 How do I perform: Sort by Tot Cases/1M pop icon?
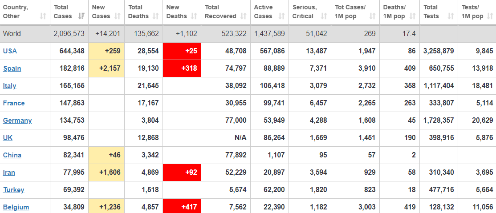[x=373, y=16]
